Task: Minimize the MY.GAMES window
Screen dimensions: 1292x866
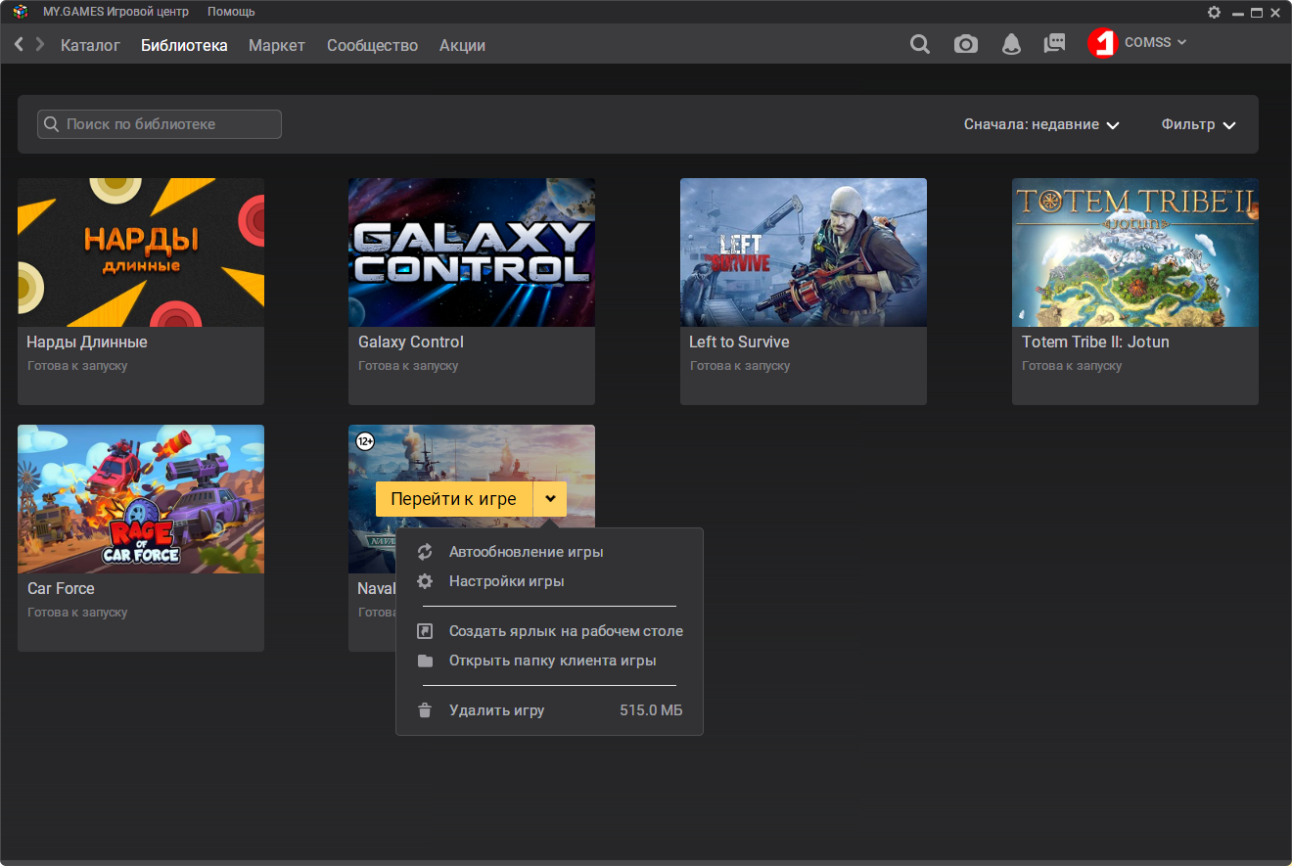Action: tap(1238, 12)
